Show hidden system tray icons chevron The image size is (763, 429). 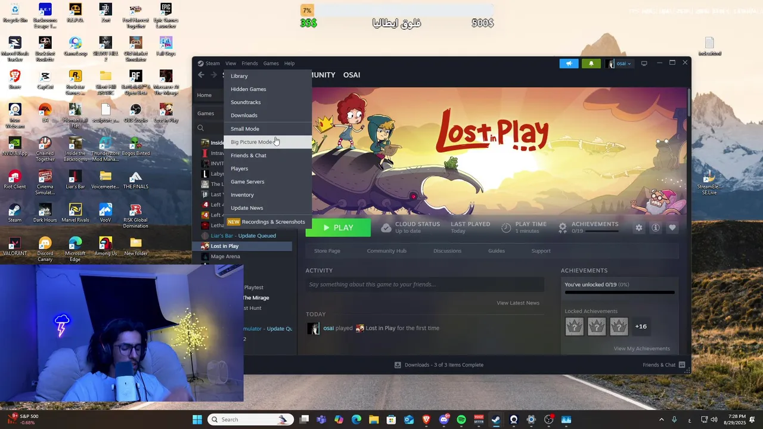(x=661, y=419)
